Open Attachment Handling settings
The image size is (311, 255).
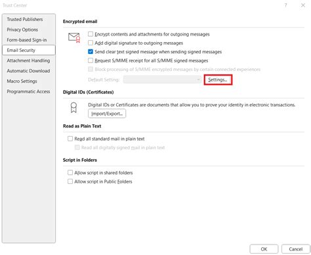[28, 60]
